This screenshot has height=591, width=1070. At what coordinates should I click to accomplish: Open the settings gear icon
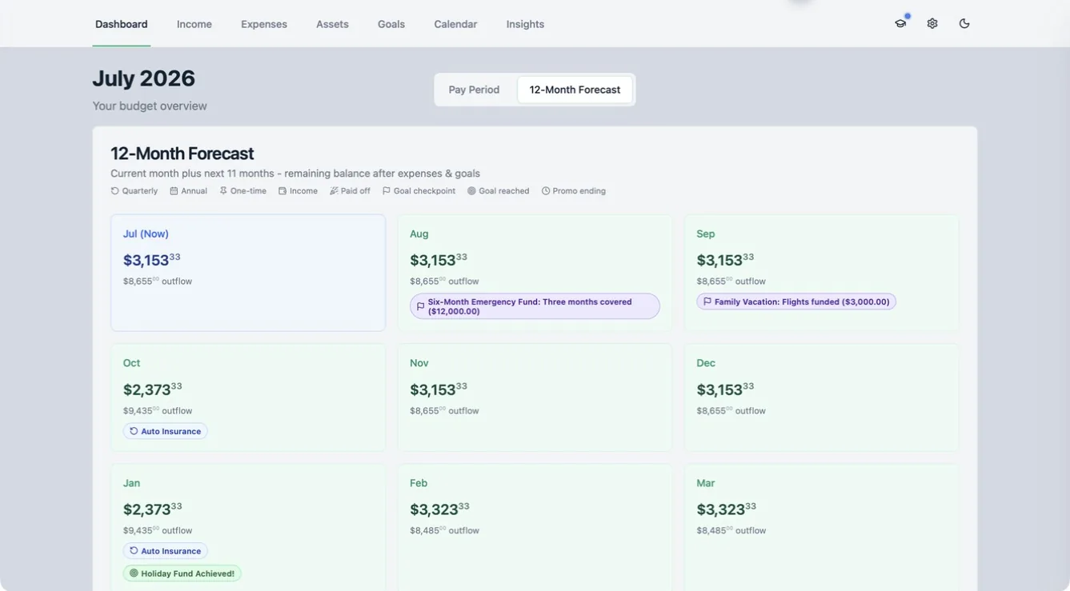[x=932, y=24]
